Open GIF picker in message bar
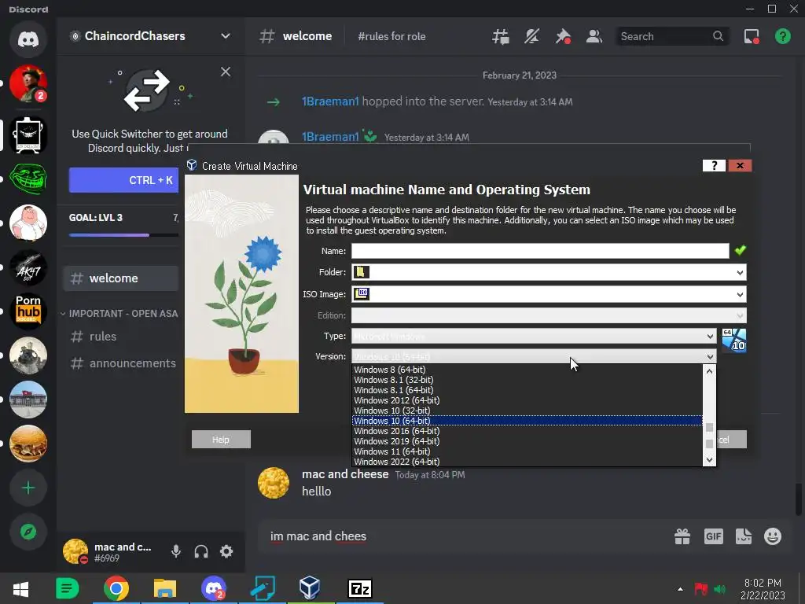 (713, 536)
